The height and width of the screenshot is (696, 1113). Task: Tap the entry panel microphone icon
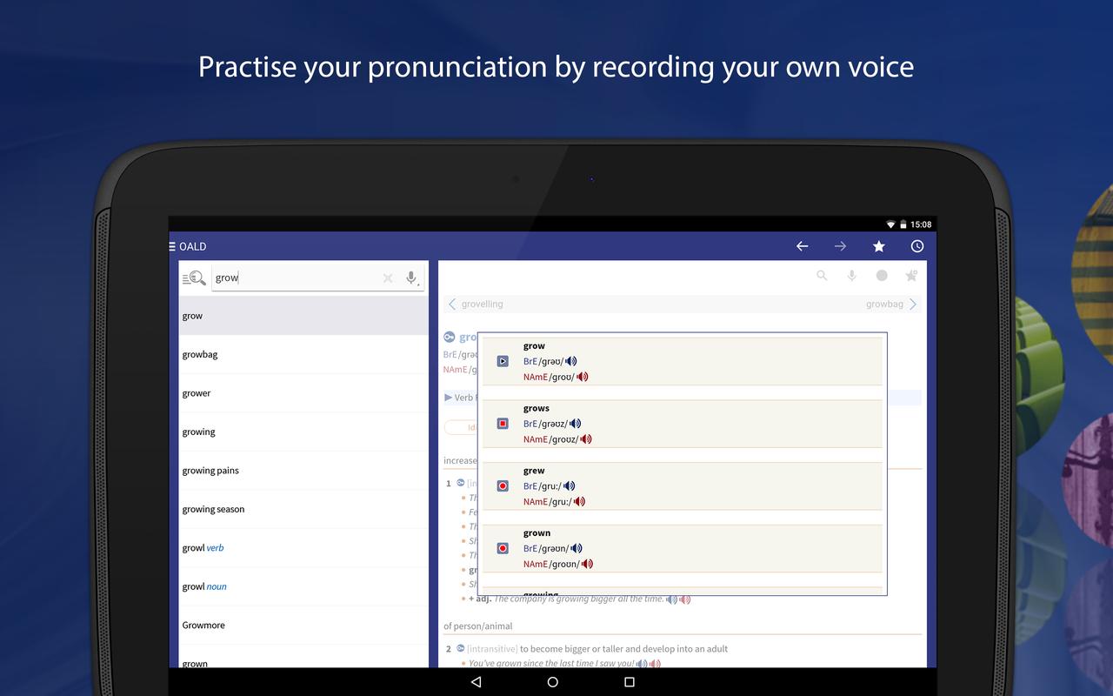[x=852, y=276]
